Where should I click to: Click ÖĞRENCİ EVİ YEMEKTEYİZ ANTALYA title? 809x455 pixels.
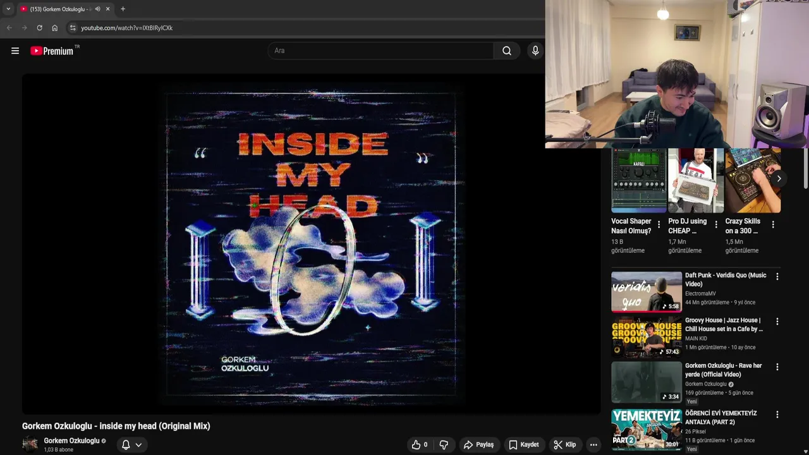(x=721, y=418)
